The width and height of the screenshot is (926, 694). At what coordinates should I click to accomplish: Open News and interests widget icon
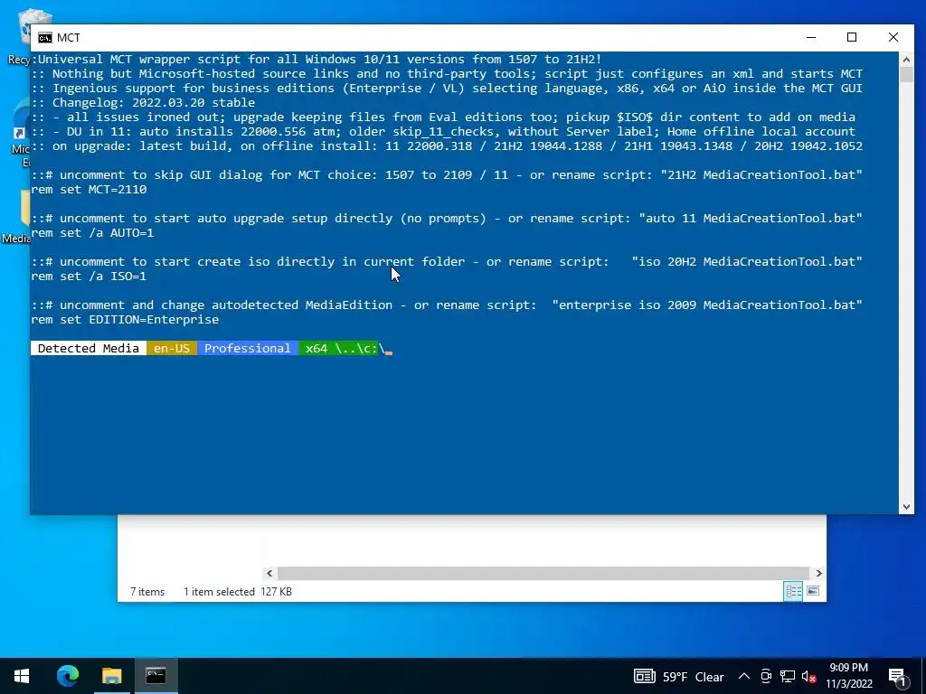pos(644,676)
